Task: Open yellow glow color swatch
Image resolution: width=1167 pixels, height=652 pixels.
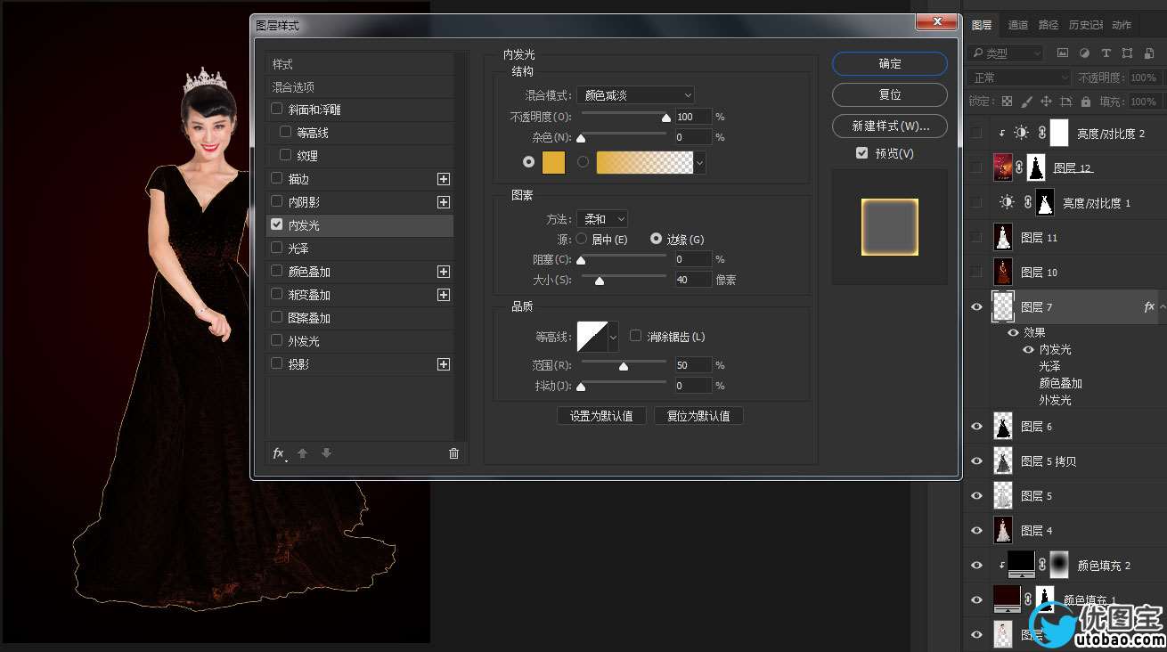Action: [x=554, y=162]
